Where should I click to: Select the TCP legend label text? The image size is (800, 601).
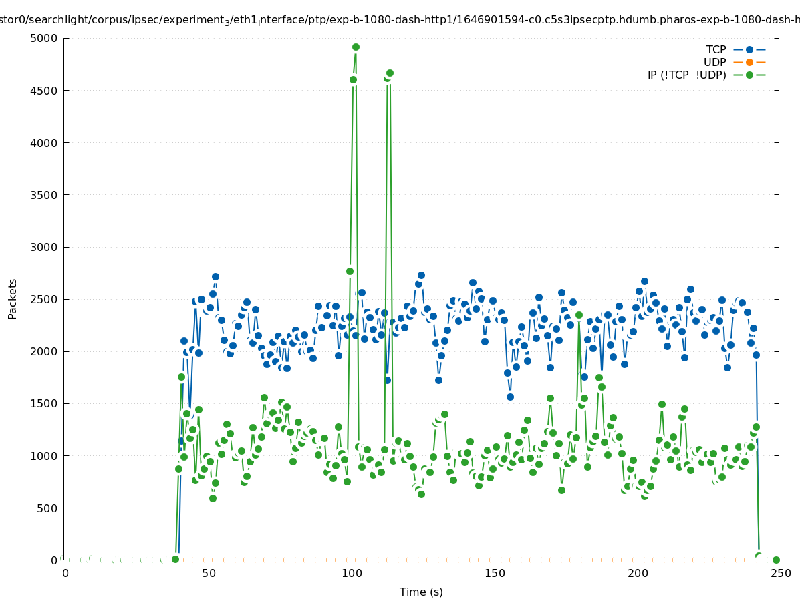coord(716,49)
